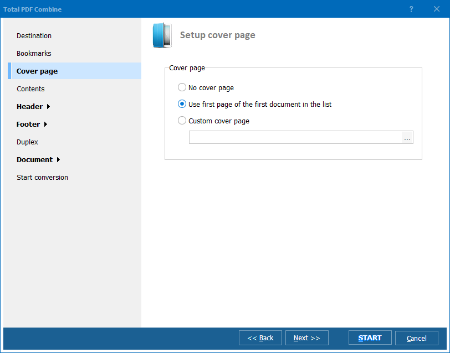
Task: Expand the Document section arrow
Action: [x=58, y=159]
